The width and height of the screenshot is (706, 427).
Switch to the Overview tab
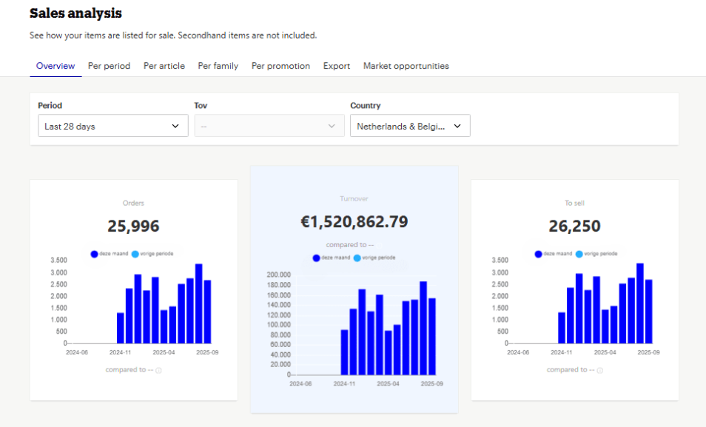(x=56, y=66)
